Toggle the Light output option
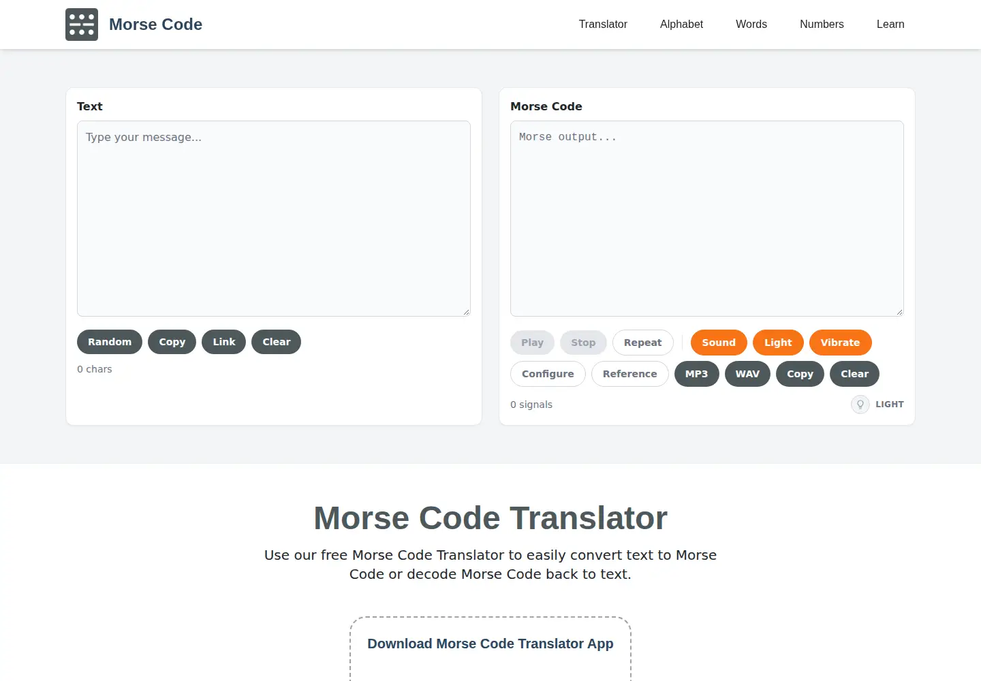 point(778,343)
